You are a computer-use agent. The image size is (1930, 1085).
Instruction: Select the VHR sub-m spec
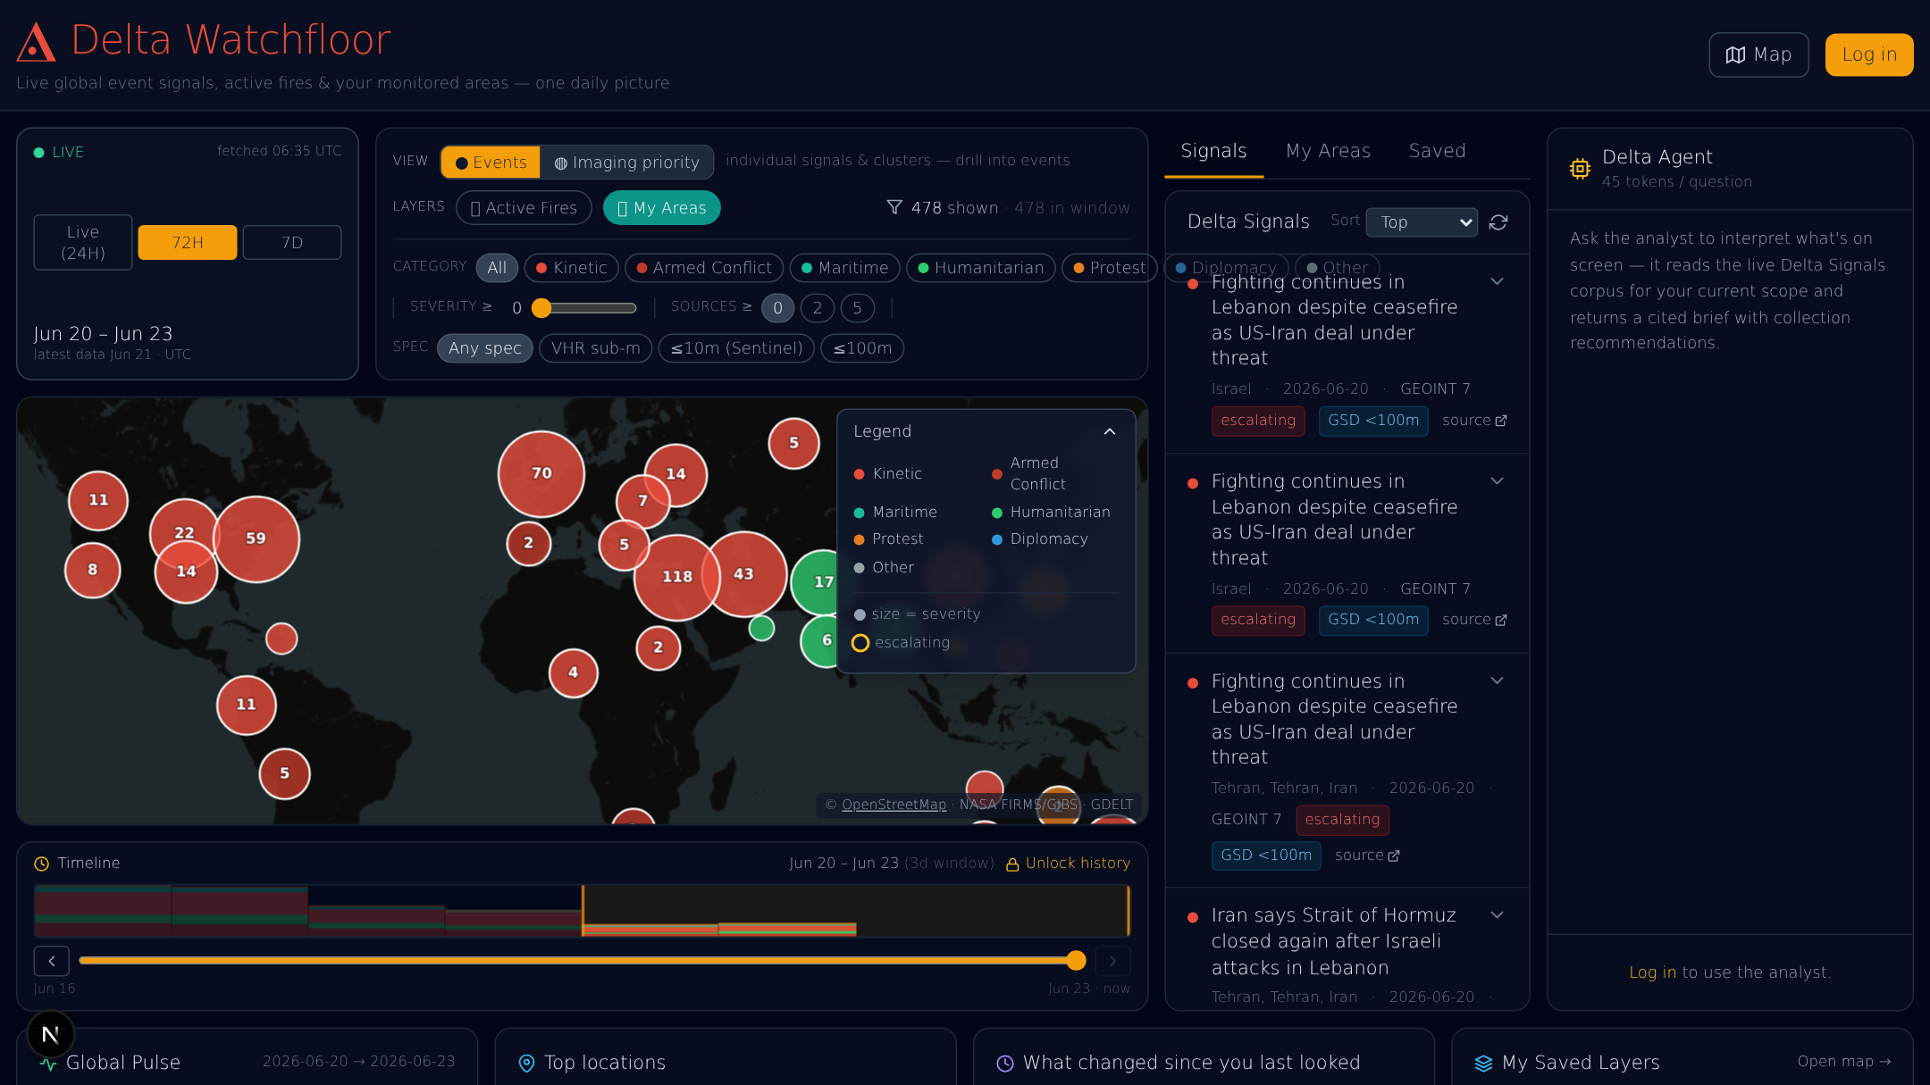point(595,348)
